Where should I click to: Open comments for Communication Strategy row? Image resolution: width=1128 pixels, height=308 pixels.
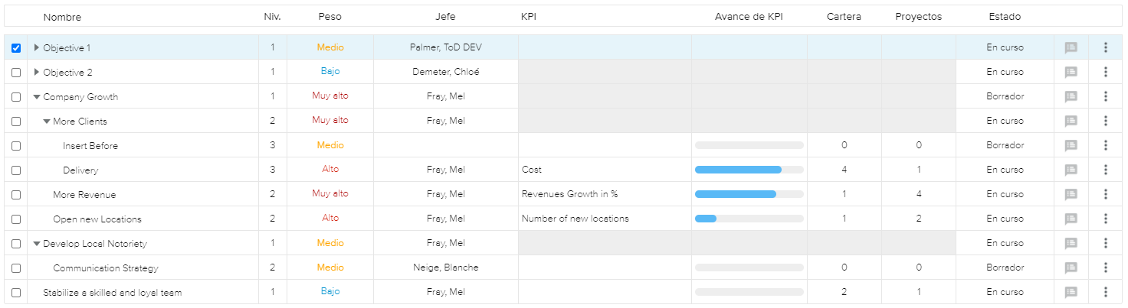[x=1071, y=267]
